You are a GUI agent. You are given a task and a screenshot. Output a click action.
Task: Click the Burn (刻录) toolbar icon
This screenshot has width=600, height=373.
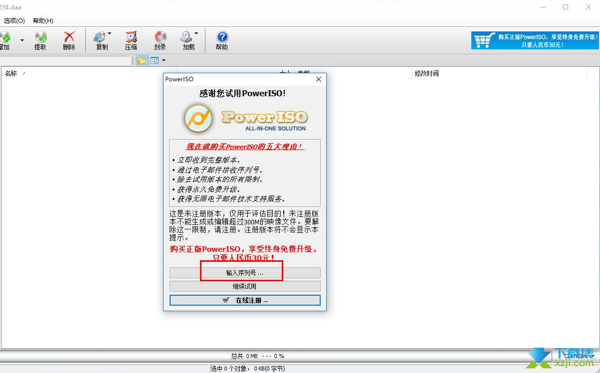point(160,40)
